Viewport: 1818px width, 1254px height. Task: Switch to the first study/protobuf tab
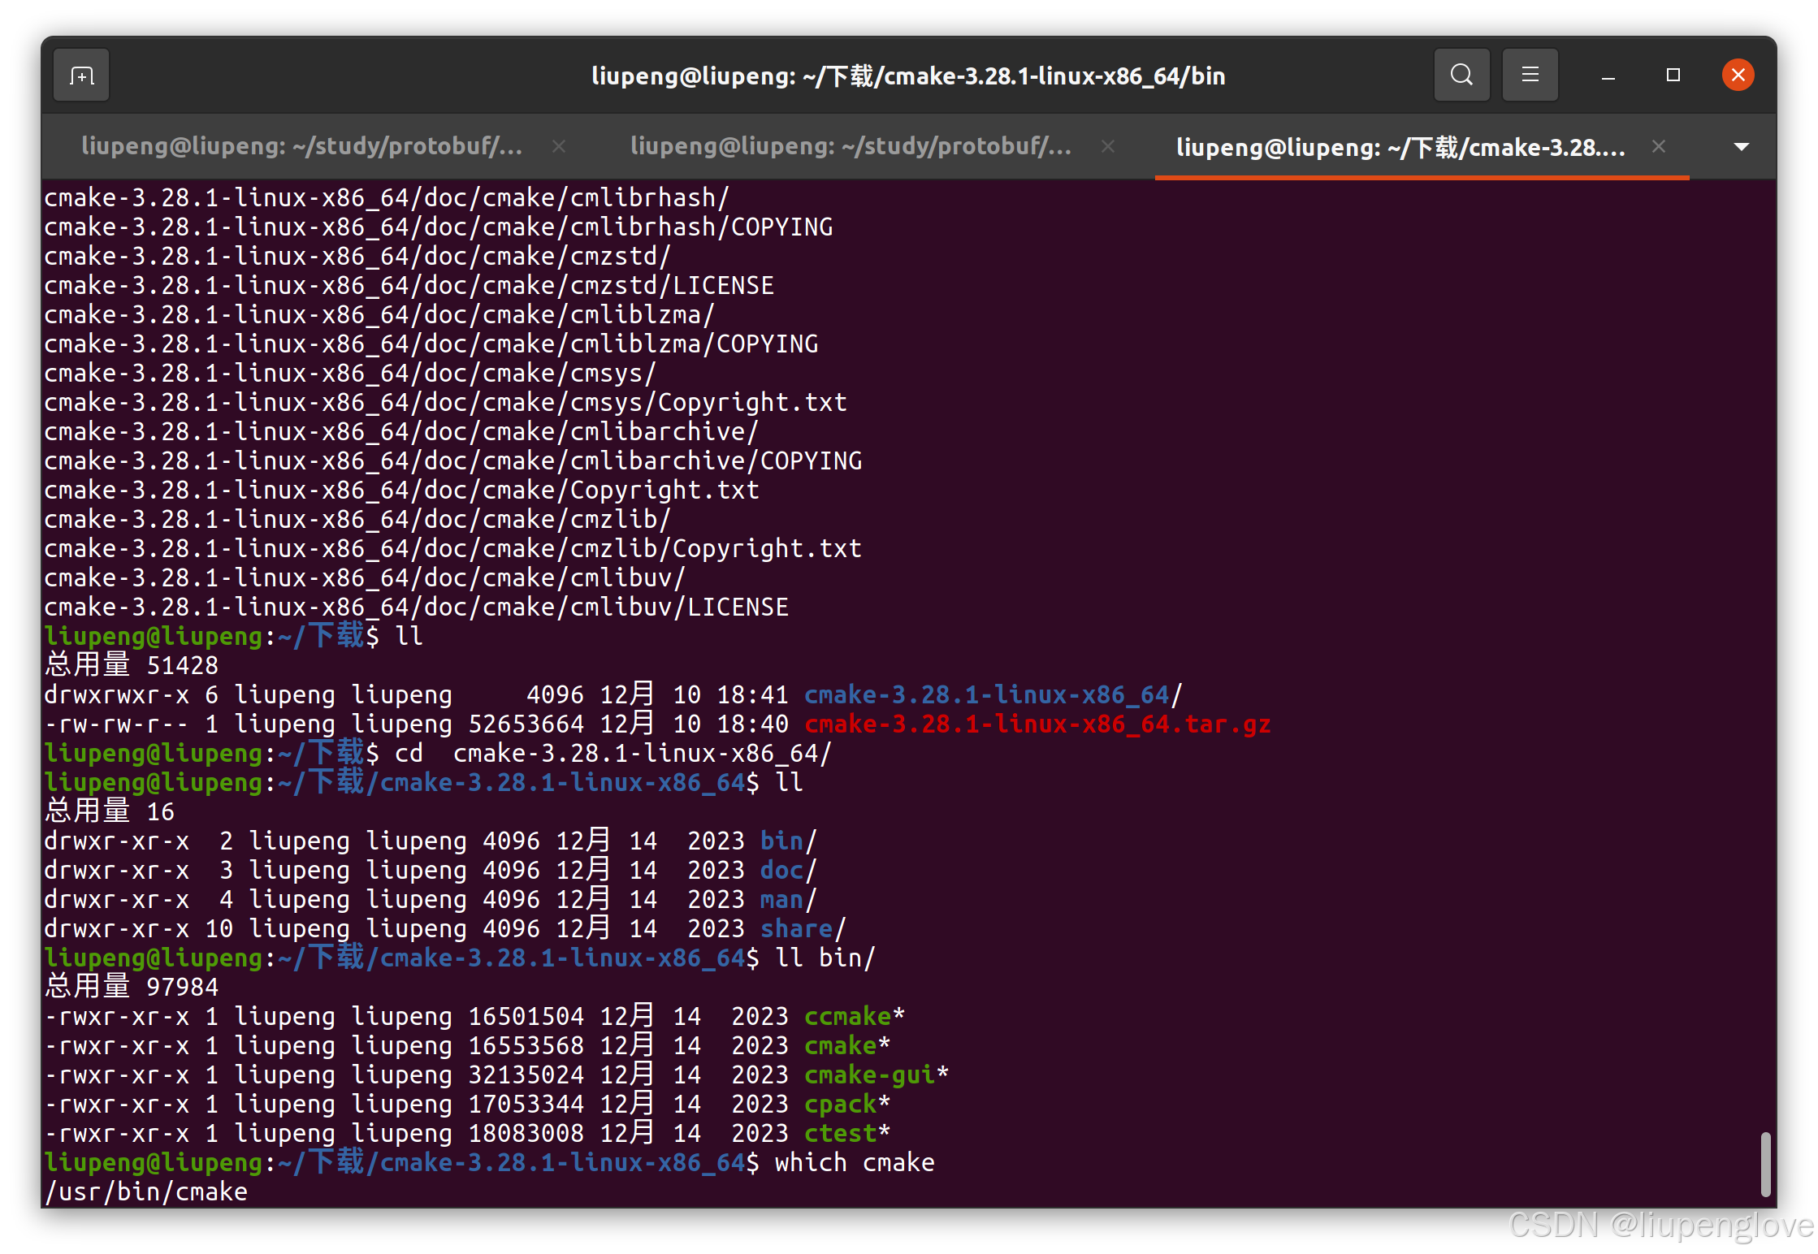click(x=302, y=146)
